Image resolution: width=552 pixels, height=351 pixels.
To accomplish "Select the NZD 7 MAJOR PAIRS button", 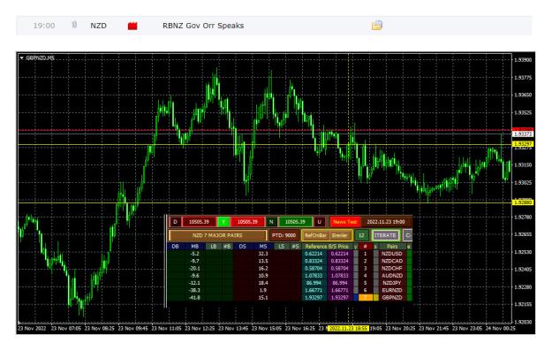I will pyautogui.click(x=218, y=235).
